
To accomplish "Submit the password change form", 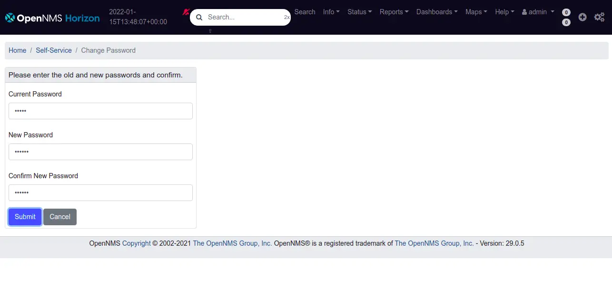I will [x=25, y=217].
